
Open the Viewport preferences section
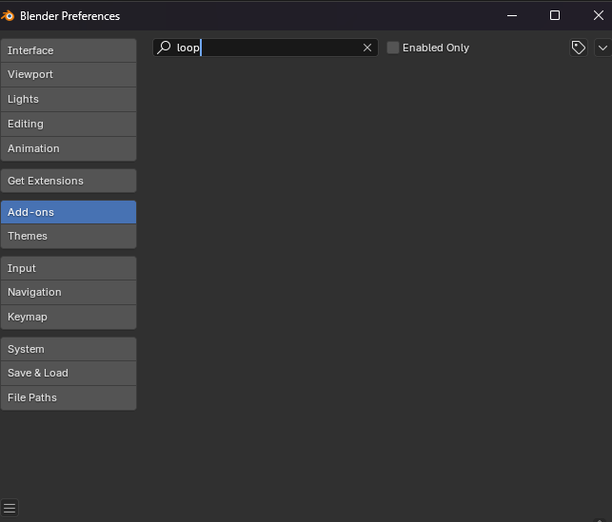[x=69, y=74]
